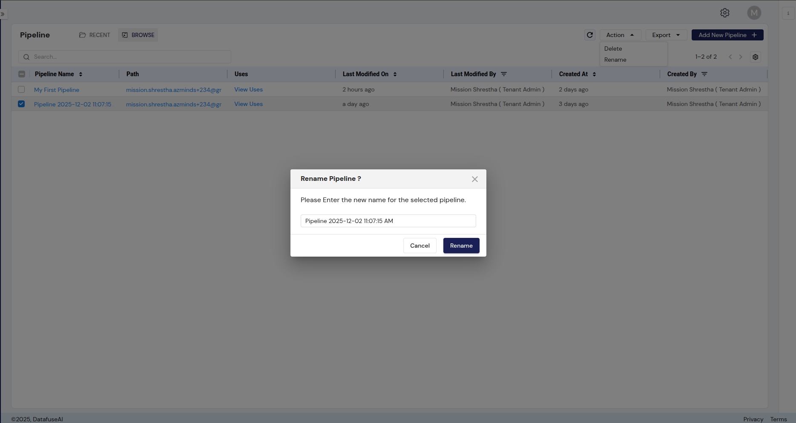Confirm with the Rename button

tap(461, 246)
